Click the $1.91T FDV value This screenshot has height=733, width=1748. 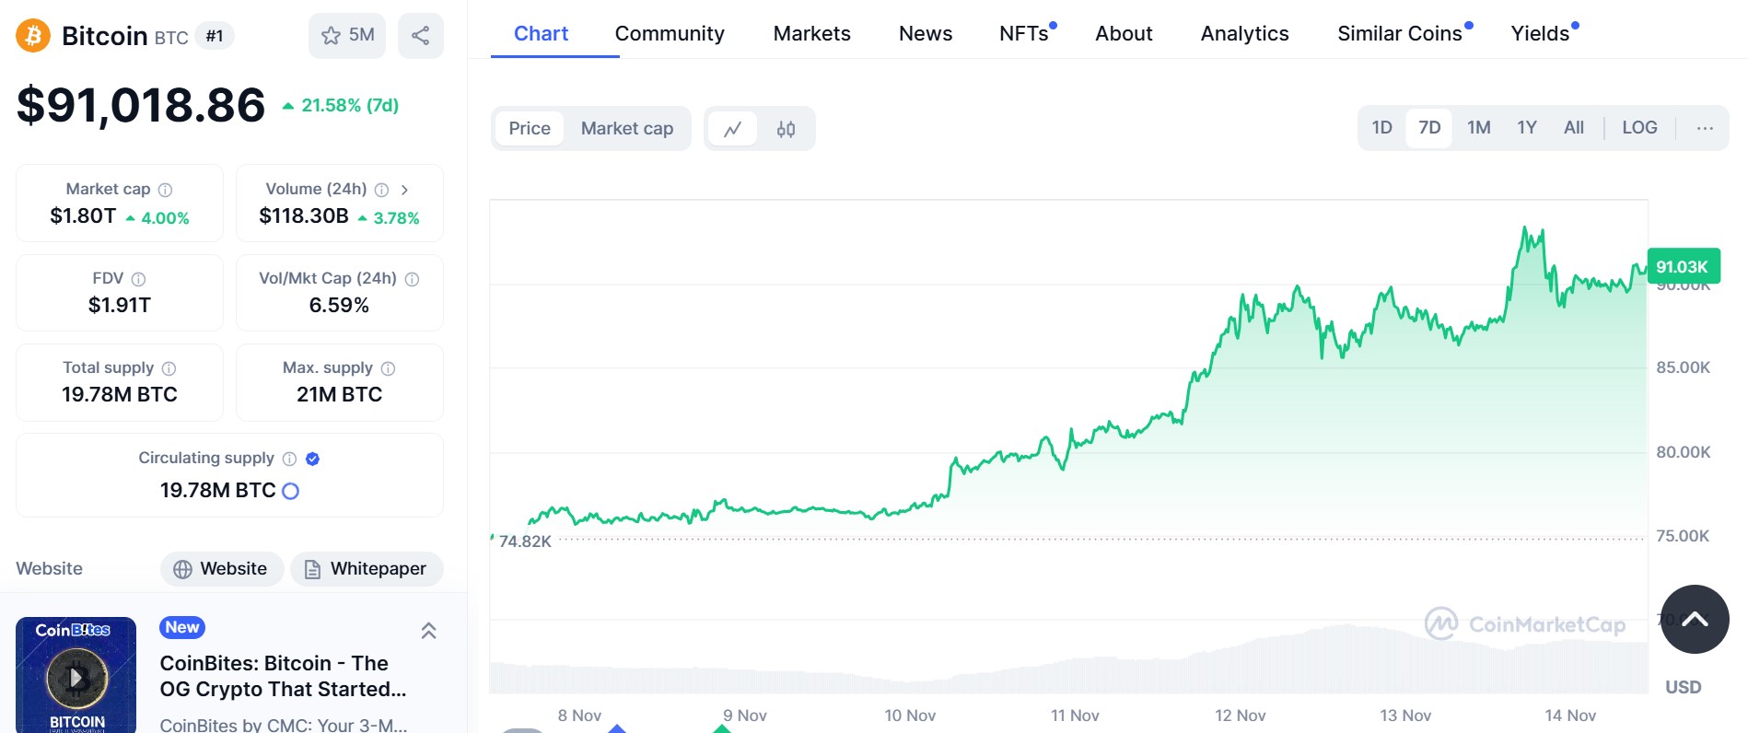coord(120,306)
